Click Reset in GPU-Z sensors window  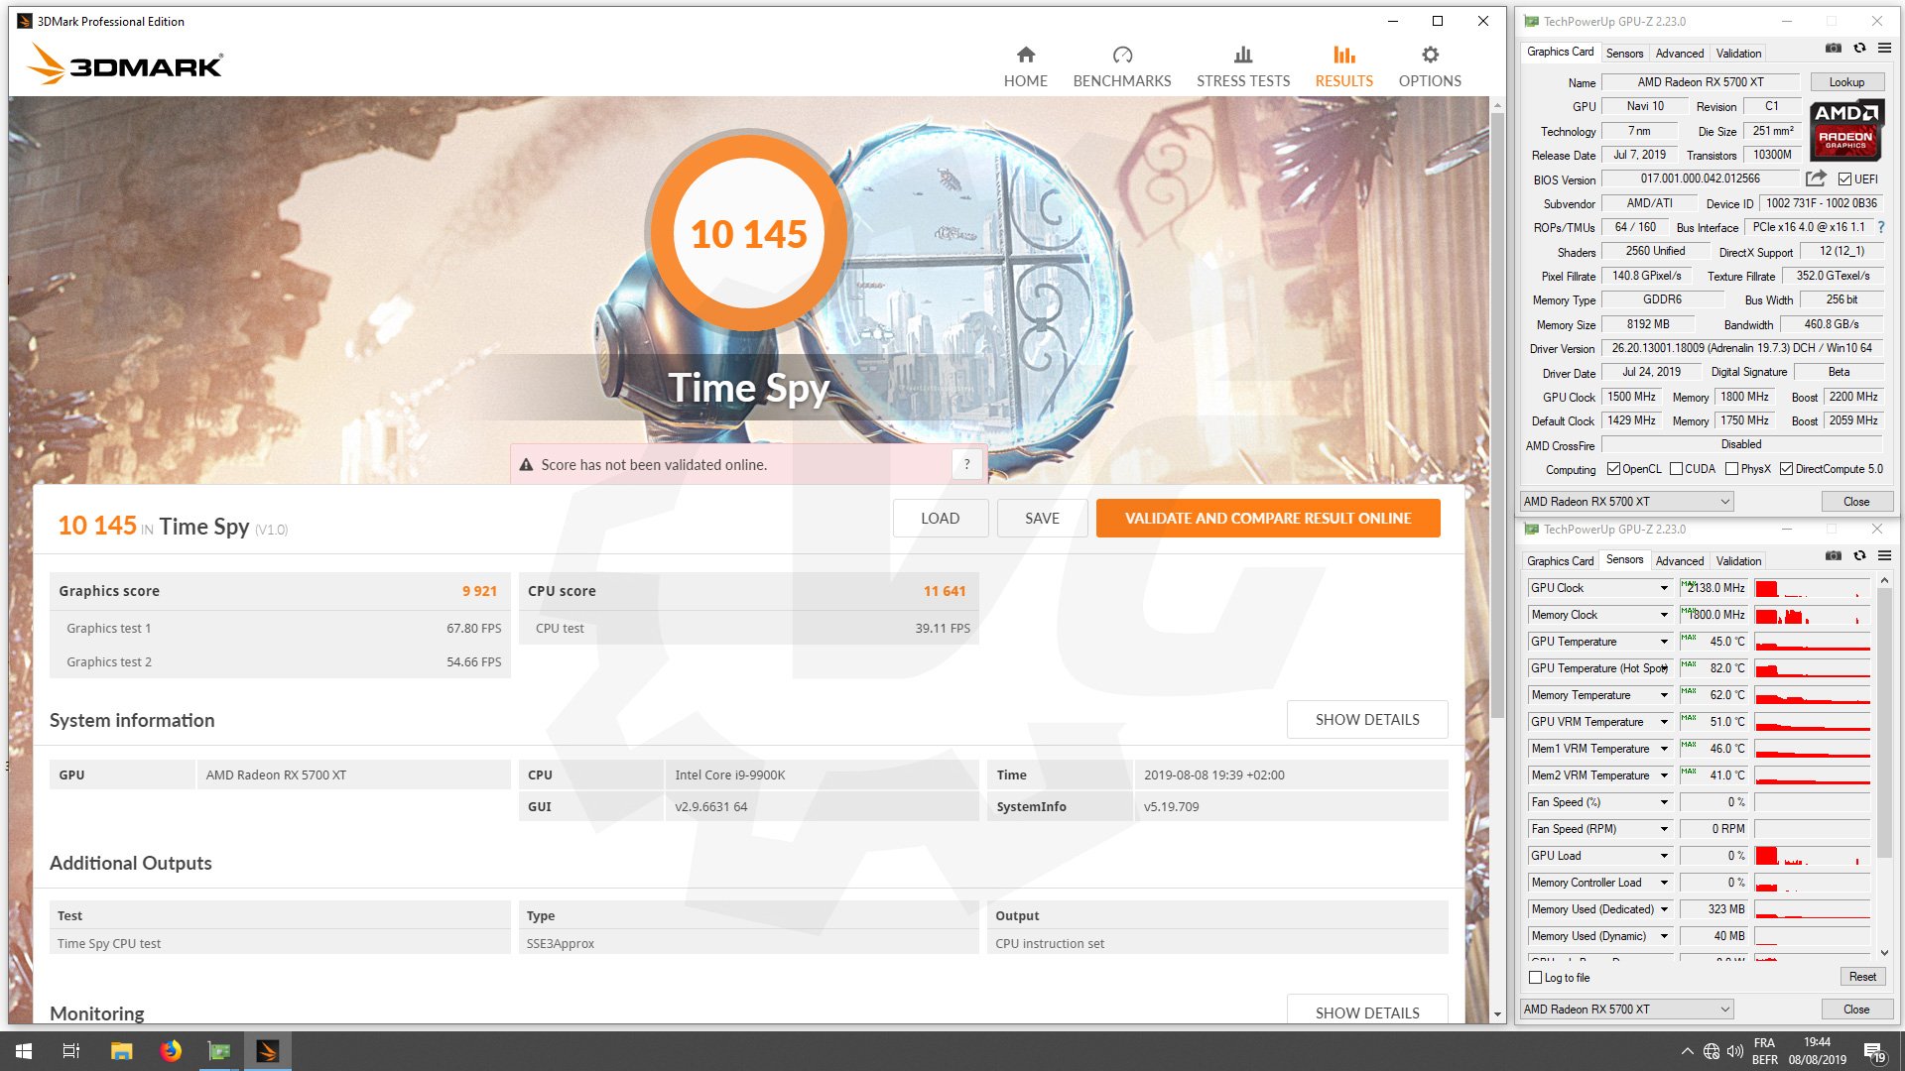1862,977
